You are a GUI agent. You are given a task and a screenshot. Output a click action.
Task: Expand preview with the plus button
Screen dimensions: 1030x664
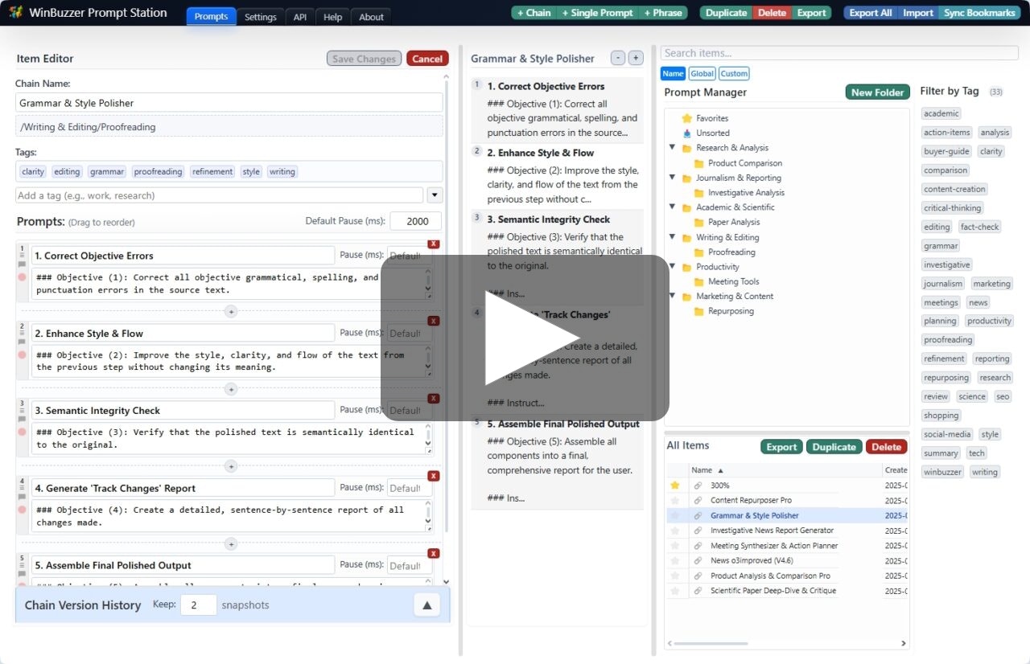coord(636,58)
